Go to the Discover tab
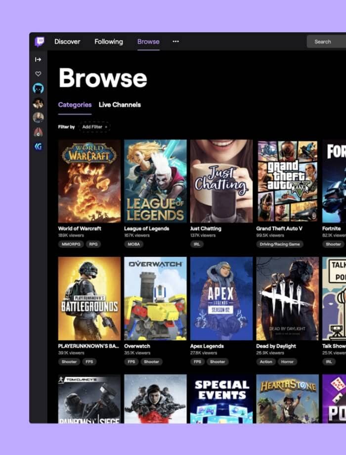346x455 pixels. point(67,42)
